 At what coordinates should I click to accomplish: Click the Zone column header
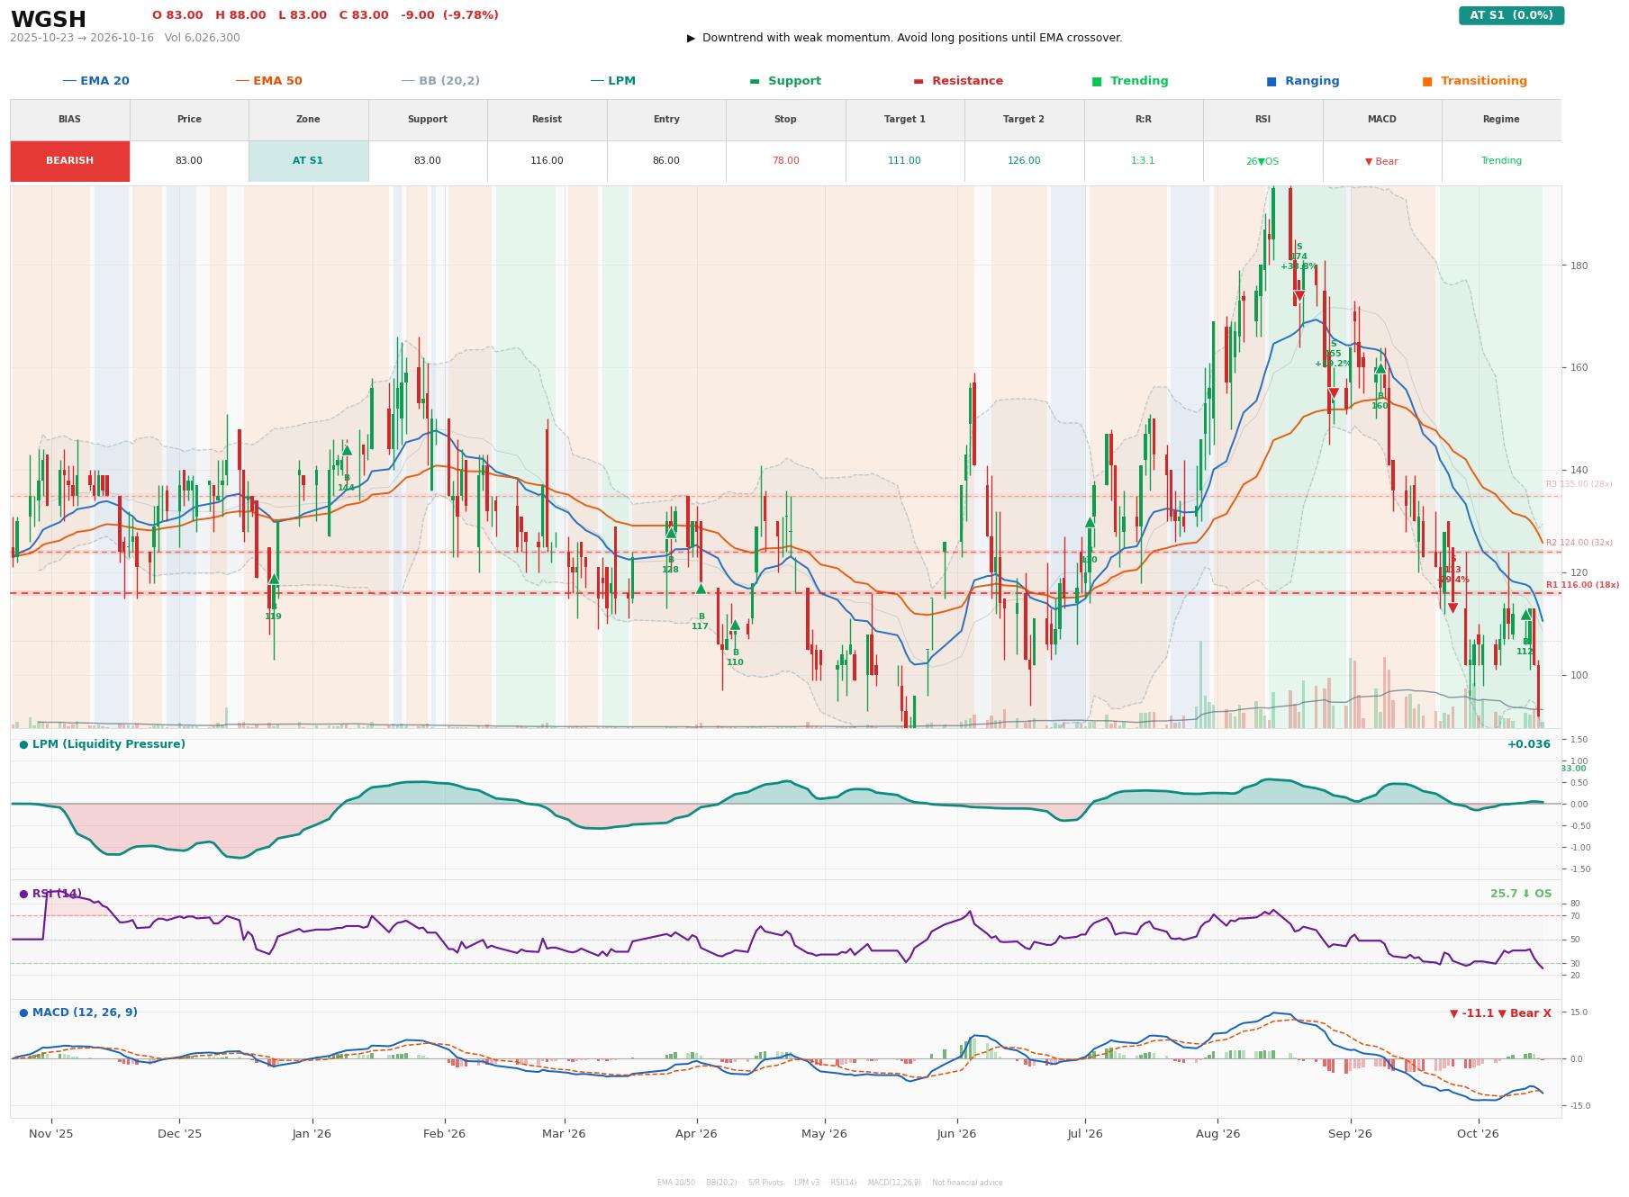click(308, 120)
